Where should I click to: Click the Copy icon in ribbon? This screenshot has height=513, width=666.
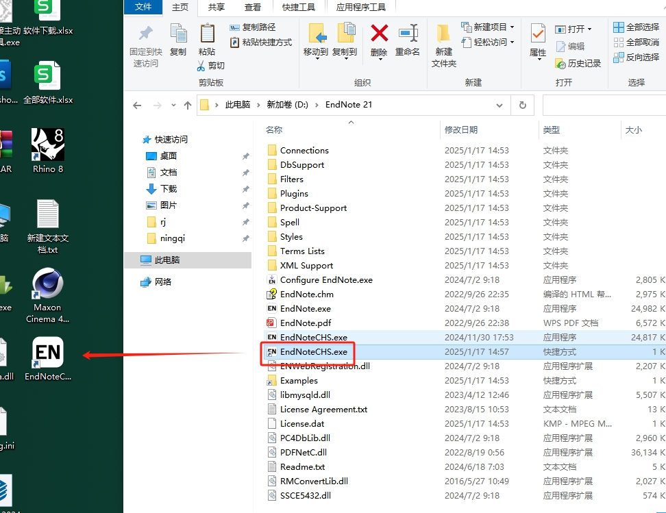[178, 34]
